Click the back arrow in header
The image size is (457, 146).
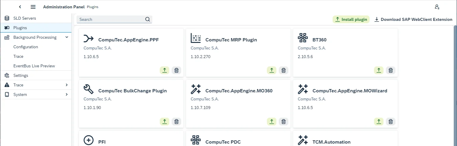20,7
